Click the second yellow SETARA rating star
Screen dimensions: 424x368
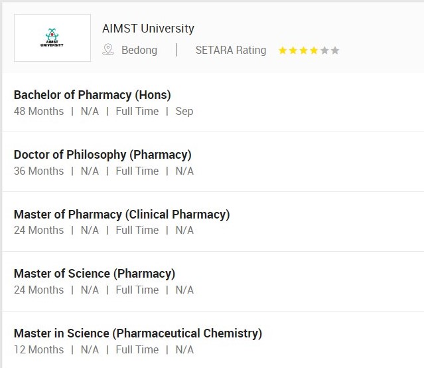(293, 50)
